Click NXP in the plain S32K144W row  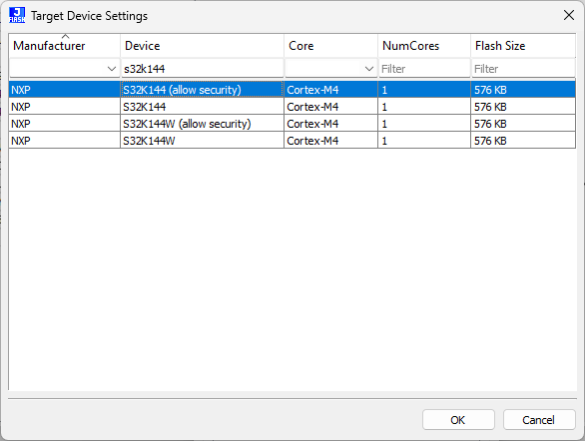(x=21, y=141)
